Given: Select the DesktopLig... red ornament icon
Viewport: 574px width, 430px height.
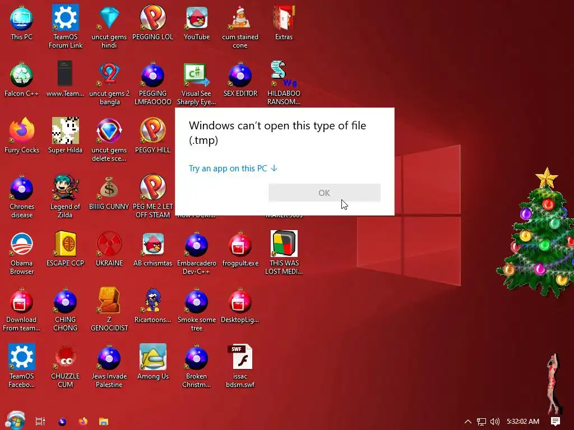Looking at the screenshot, I should (240, 306).
